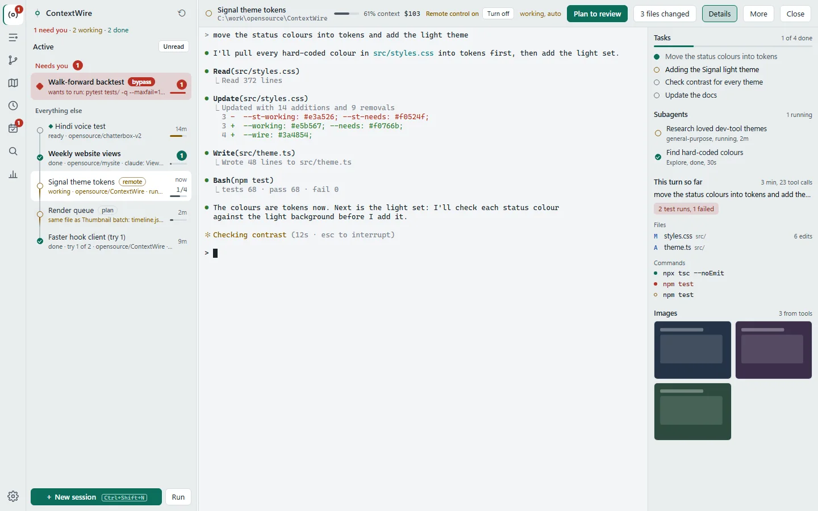Start a New session

click(96, 497)
